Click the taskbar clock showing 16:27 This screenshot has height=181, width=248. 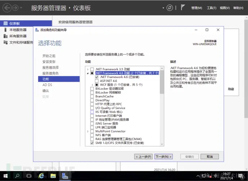pos(227,176)
